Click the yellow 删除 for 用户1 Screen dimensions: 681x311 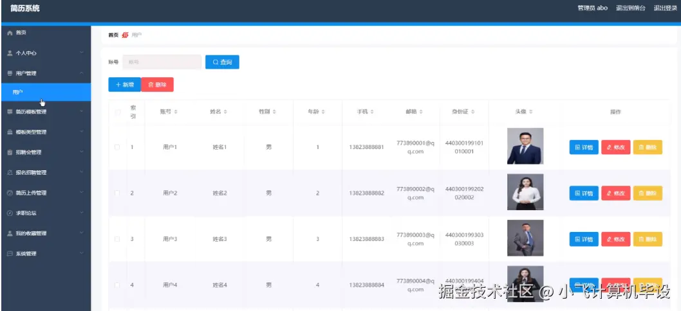coord(648,148)
